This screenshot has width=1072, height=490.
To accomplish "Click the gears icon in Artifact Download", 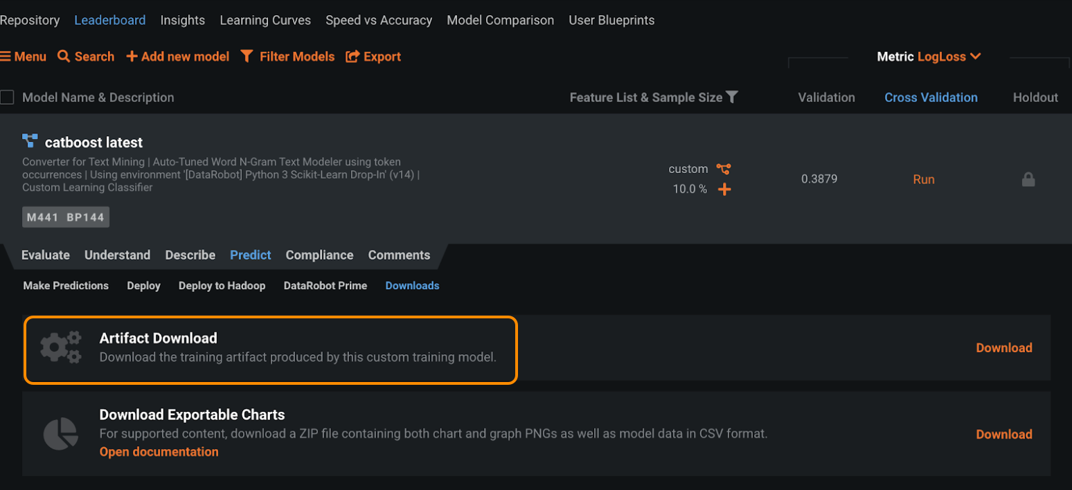I will (x=61, y=347).
